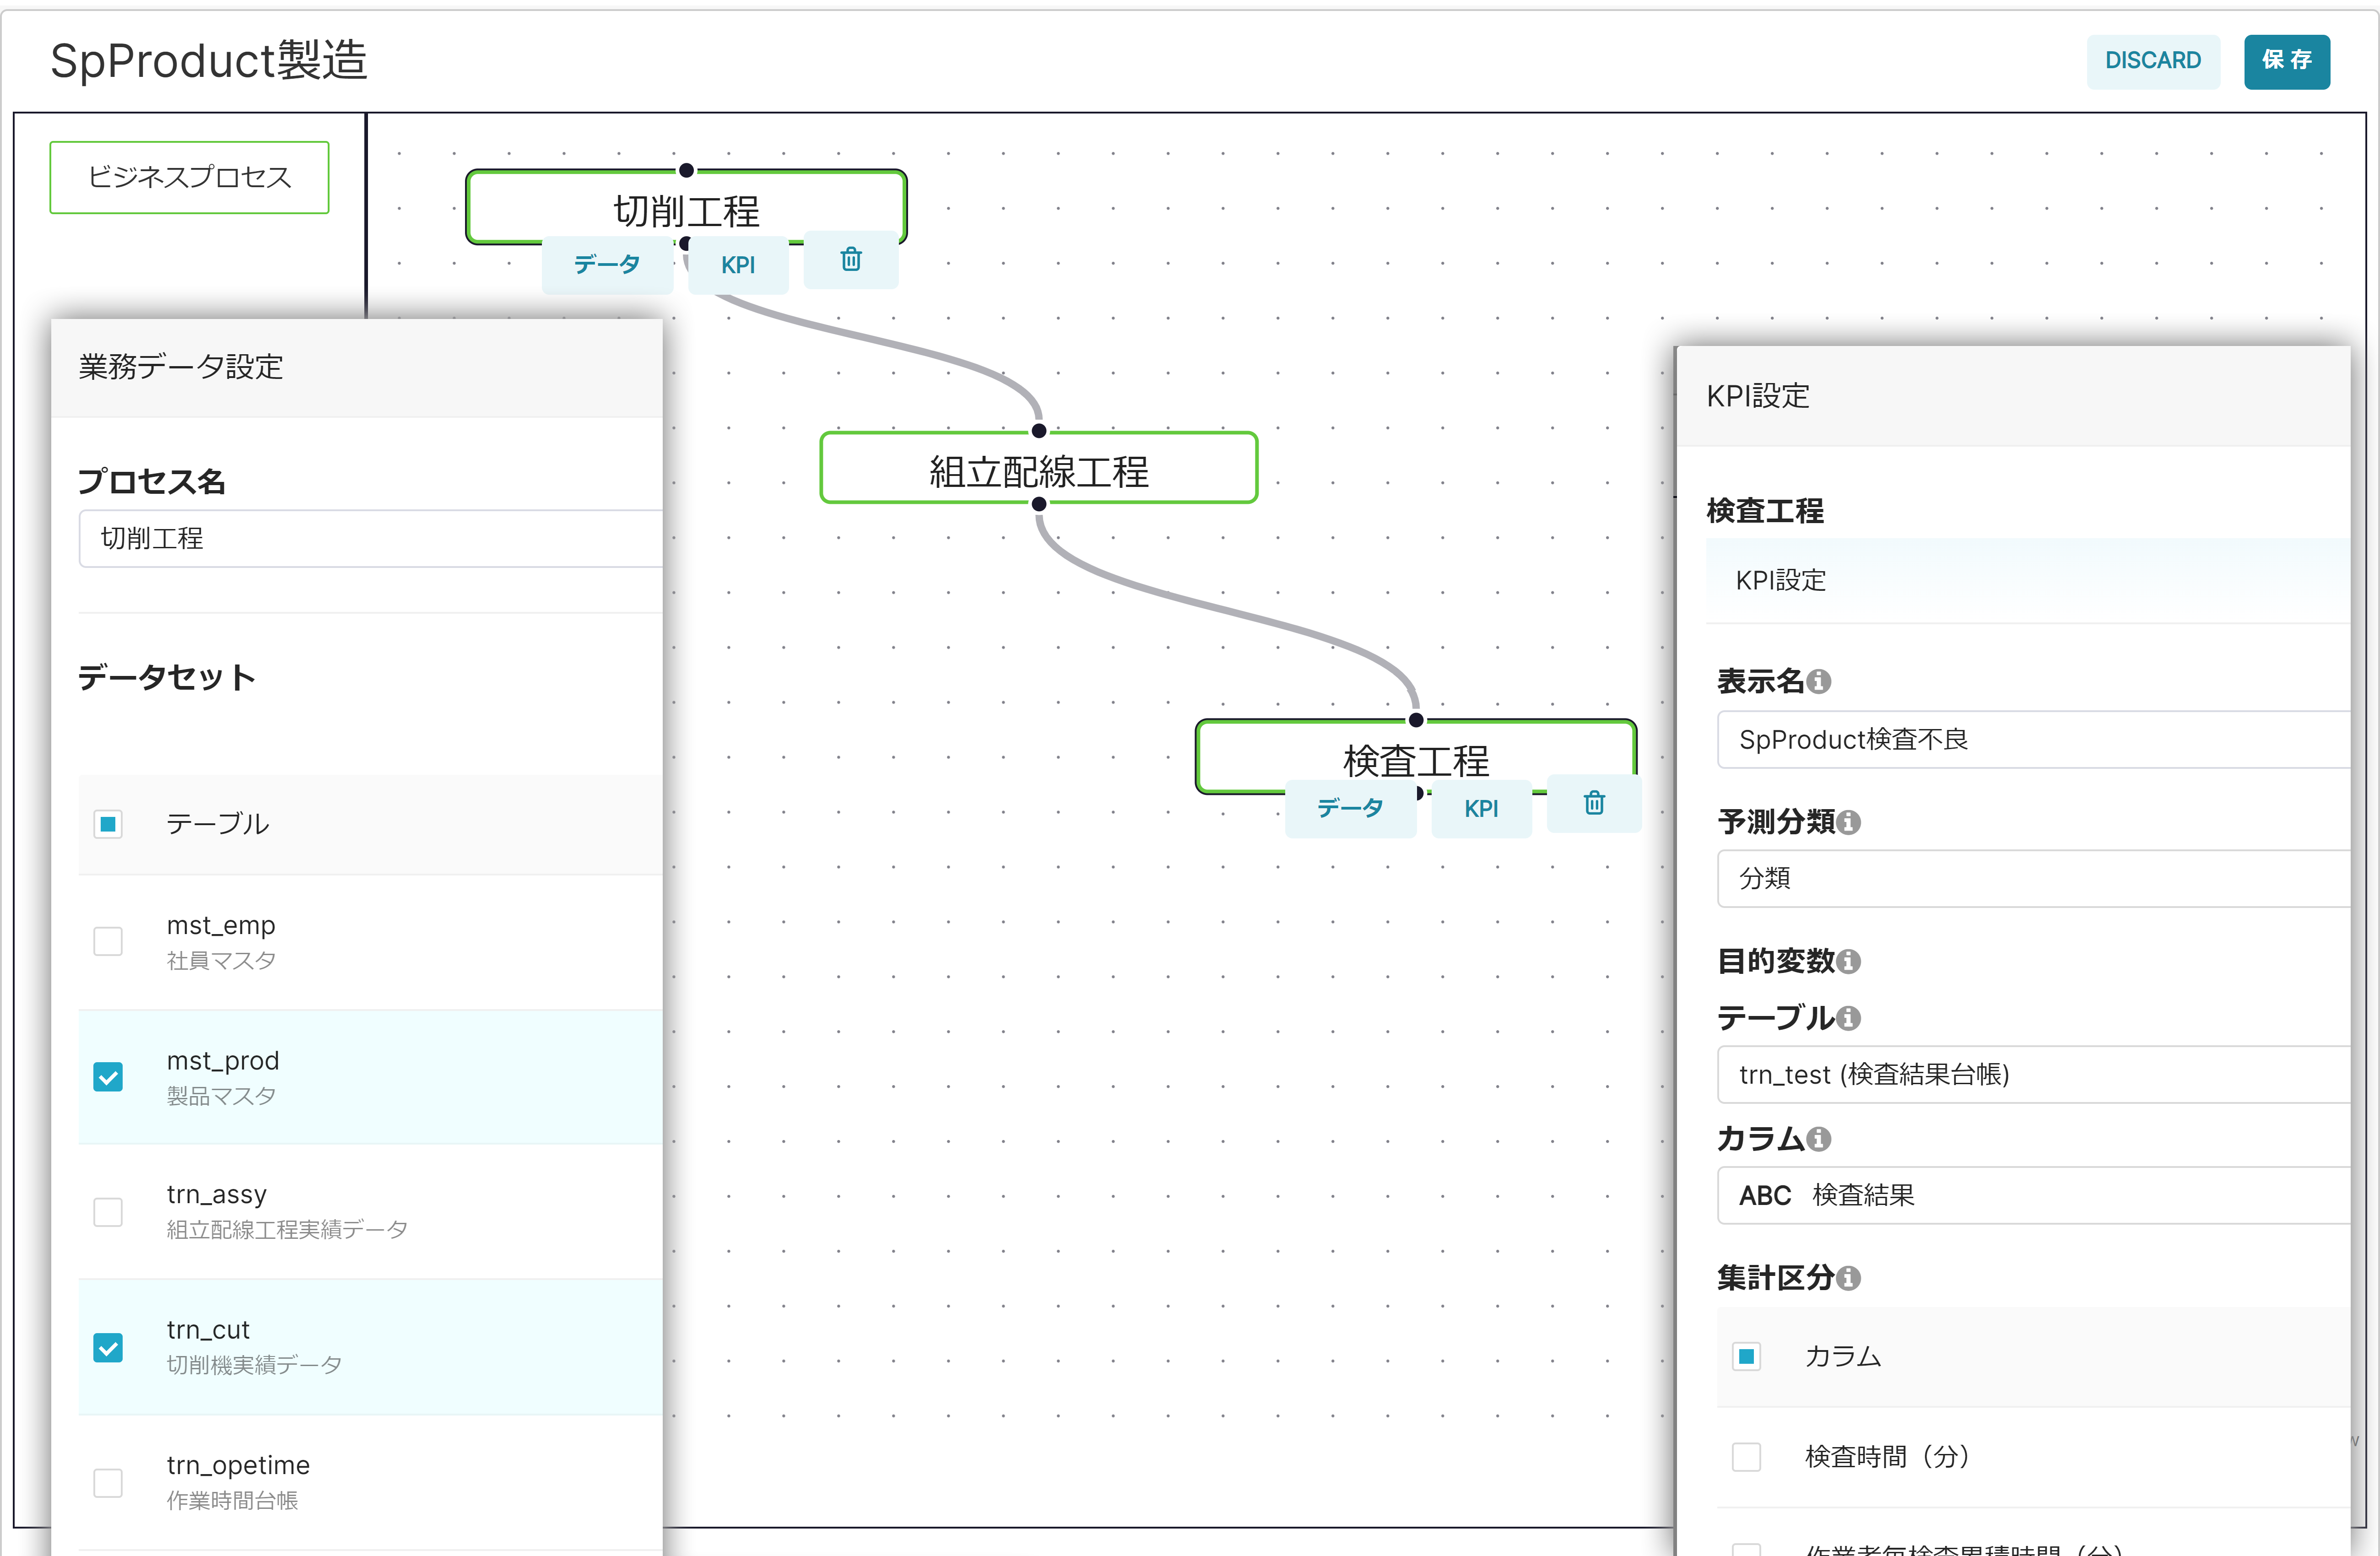This screenshot has height=1556, width=2380.
Task: Click the ビジネスプロセス button in sidebar
Action: tap(189, 178)
